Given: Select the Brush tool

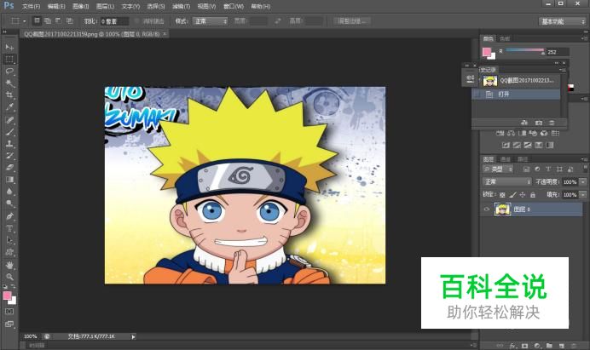Looking at the screenshot, I should click(x=9, y=132).
